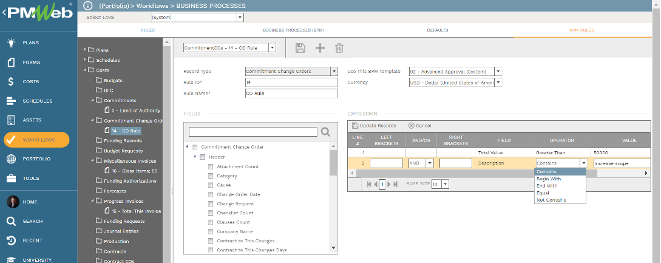Delete rule using trash can icon
The image size is (661, 263).
coord(339,48)
